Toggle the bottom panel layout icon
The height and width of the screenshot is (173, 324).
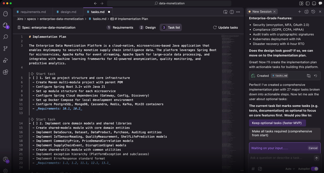point(314,4)
